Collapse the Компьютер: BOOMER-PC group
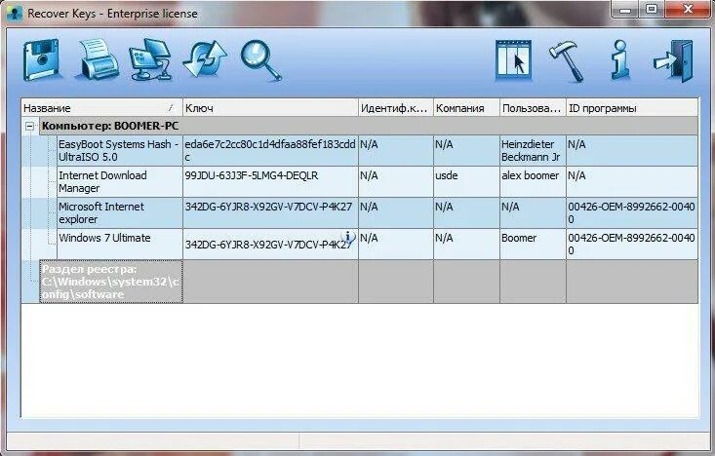 (29, 127)
